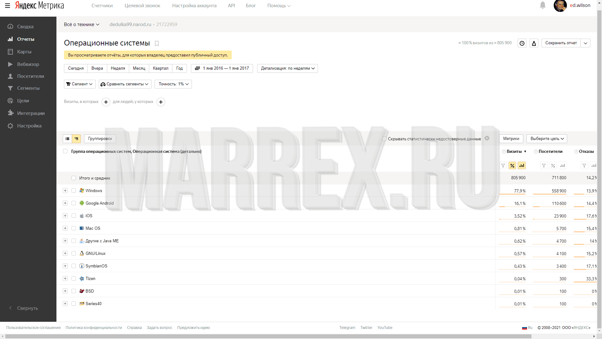Click the Bounces column filter funnel icon
This screenshot has width=602, height=339.
[584, 166]
